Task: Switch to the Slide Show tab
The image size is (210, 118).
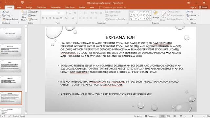Action: coord(70,8)
